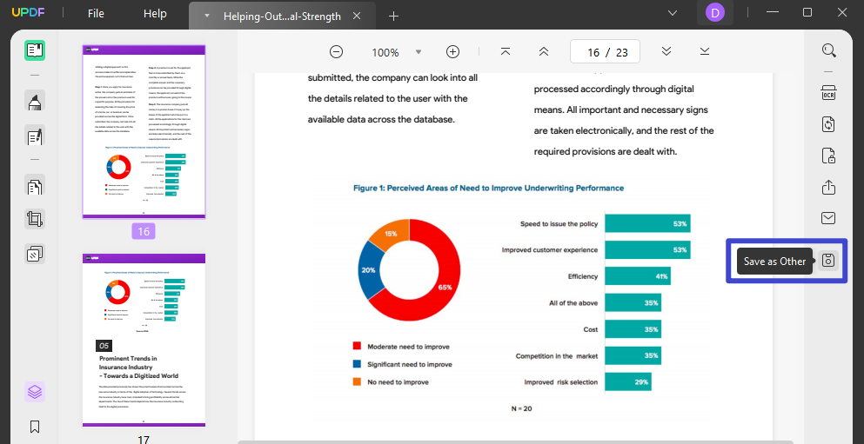The image size is (864, 444).
Task: Click the zoom in plus button
Action: [452, 52]
